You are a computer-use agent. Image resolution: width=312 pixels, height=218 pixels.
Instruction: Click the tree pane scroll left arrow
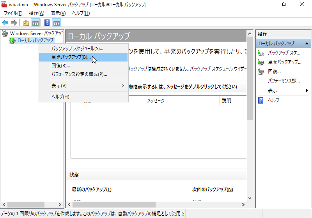[4, 204]
